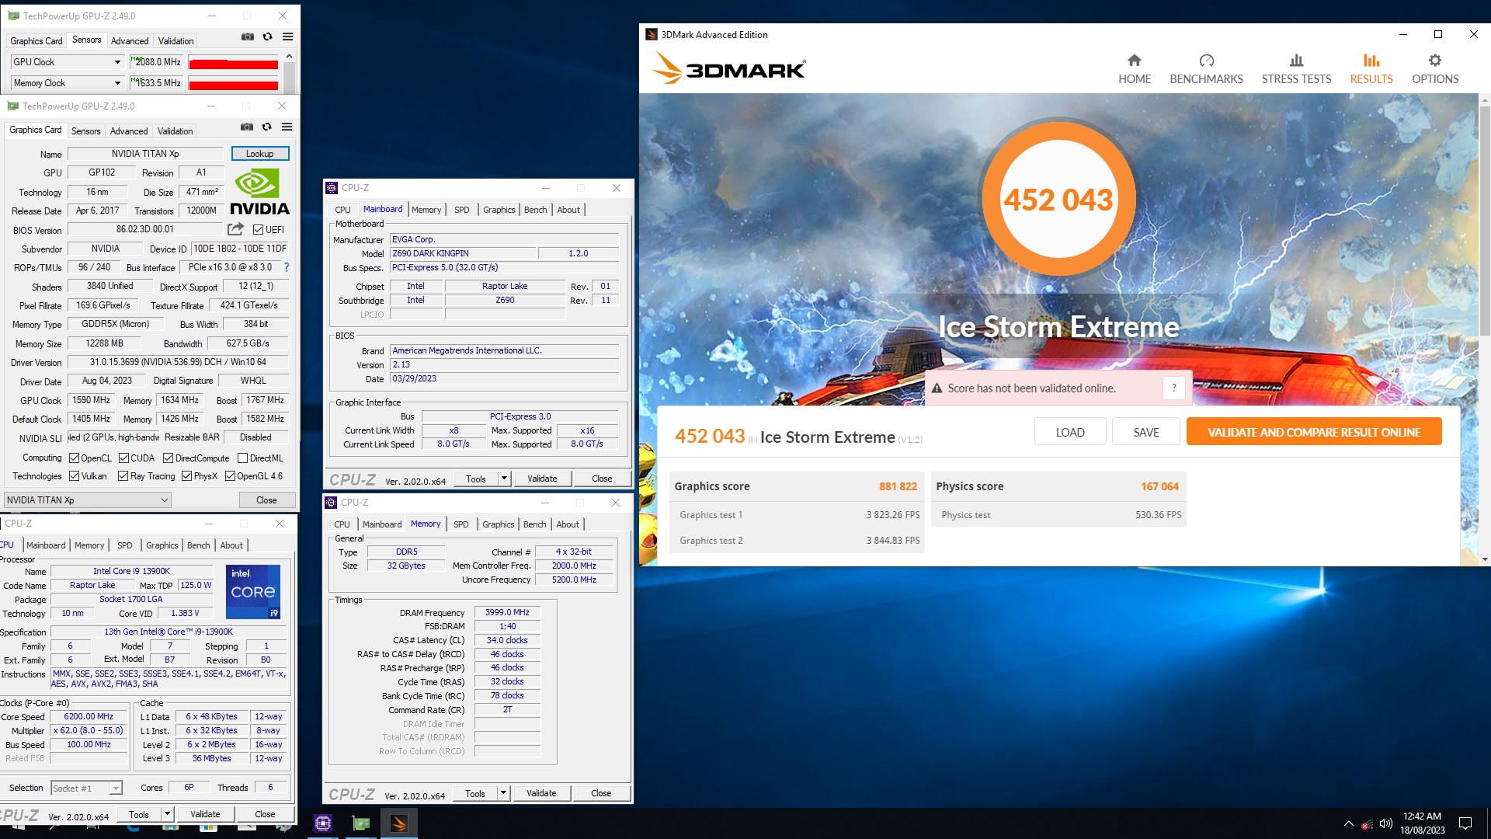This screenshot has width=1491, height=839.
Task: Toggle DirectCompute checkbox
Action: [x=168, y=458]
